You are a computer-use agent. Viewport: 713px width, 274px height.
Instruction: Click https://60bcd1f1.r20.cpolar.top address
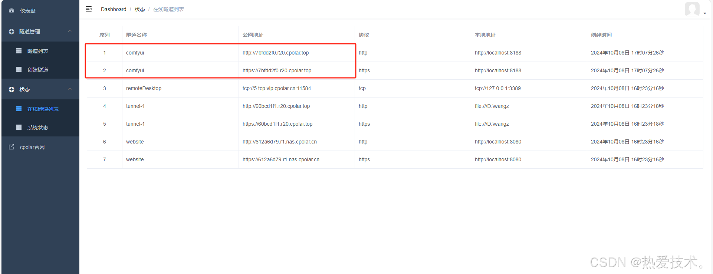coord(277,124)
